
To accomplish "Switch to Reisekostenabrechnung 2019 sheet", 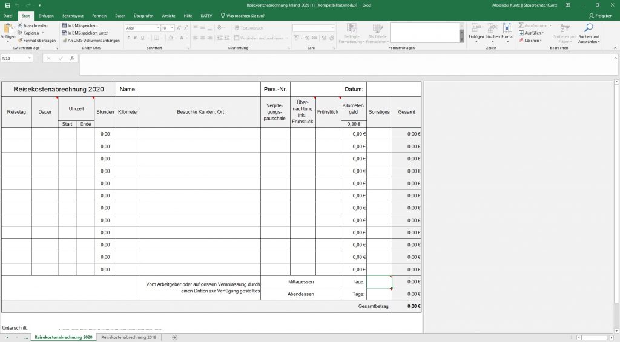I will [129, 337].
